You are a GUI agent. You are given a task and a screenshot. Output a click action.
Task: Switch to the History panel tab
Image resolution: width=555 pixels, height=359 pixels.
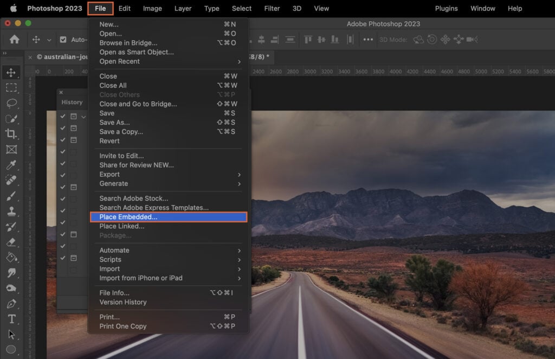(x=72, y=102)
